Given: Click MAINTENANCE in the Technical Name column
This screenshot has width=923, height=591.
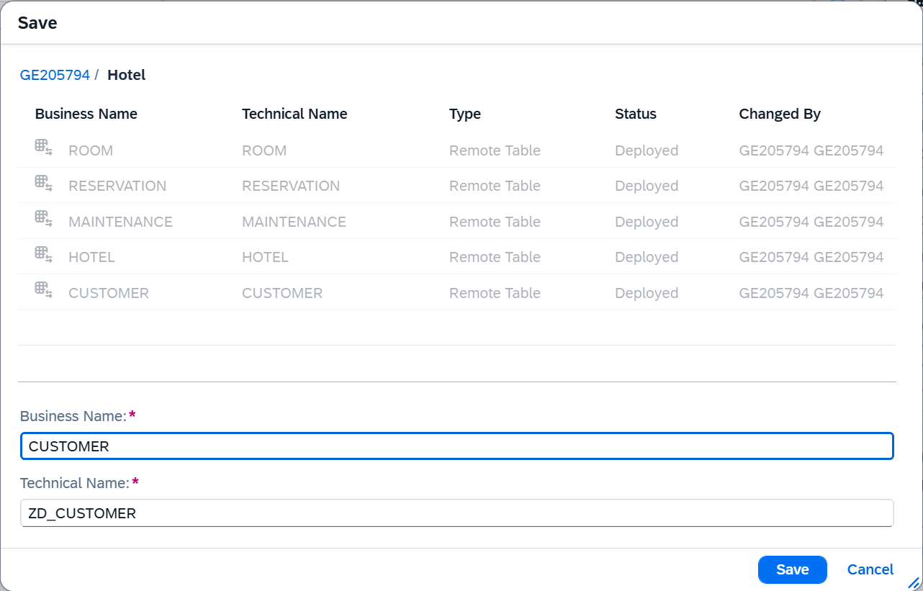Looking at the screenshot, I should 294,222.
